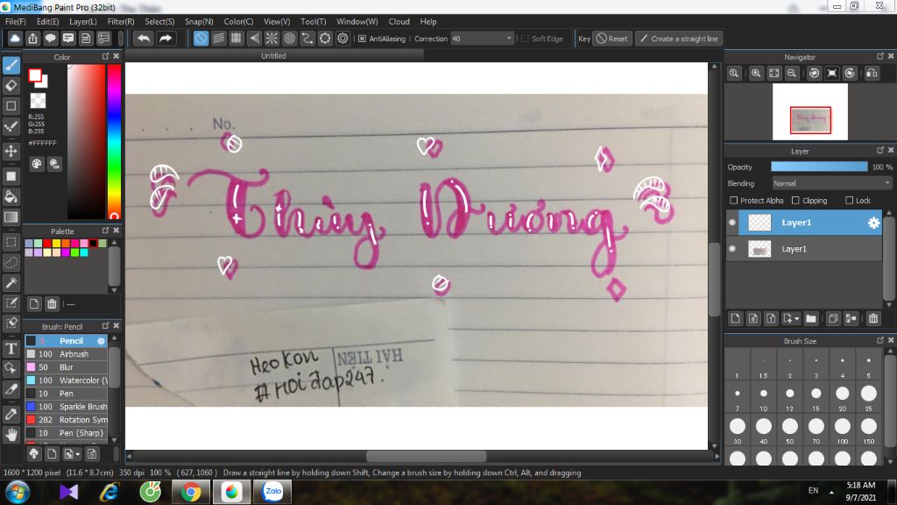Image resolution: width=897 pixels, height=505 pixels.
Task: Click Create a straight line button
Action: point(679,39)
